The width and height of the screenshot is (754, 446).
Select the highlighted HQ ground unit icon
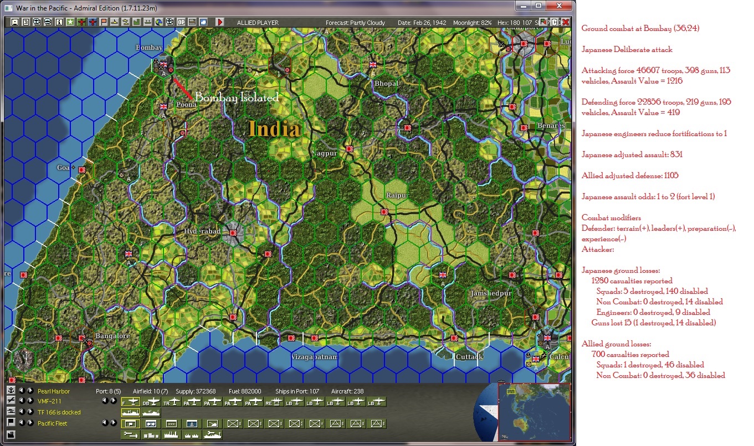point(131,424)
